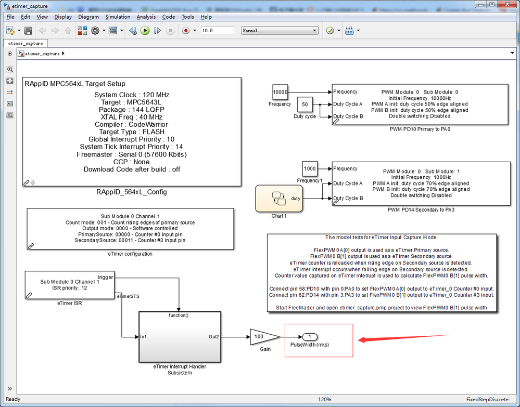
Task: Toggle sample time display arrows icon
Action: [10, 93]
